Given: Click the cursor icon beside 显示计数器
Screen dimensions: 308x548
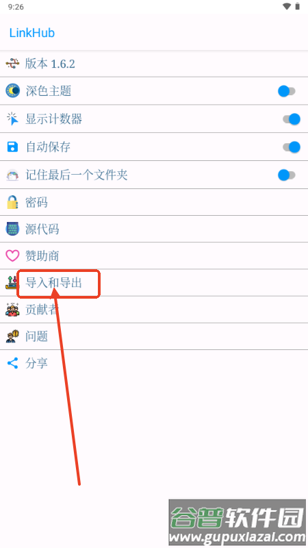Looking at the screenshot, I should (x=12, y=119).
